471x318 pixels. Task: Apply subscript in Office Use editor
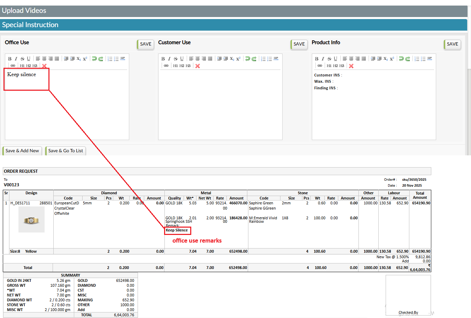pyautogui.click(x=79, y=59)
